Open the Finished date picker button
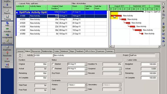This screenshot has width=167, height=94. [86, 69]
